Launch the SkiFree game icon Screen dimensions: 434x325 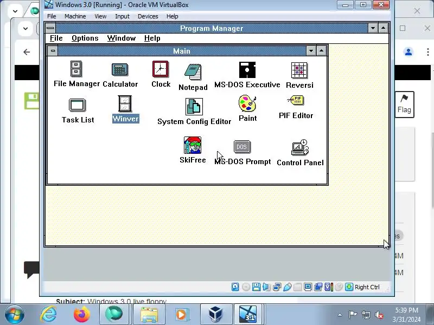coord(193,145)
